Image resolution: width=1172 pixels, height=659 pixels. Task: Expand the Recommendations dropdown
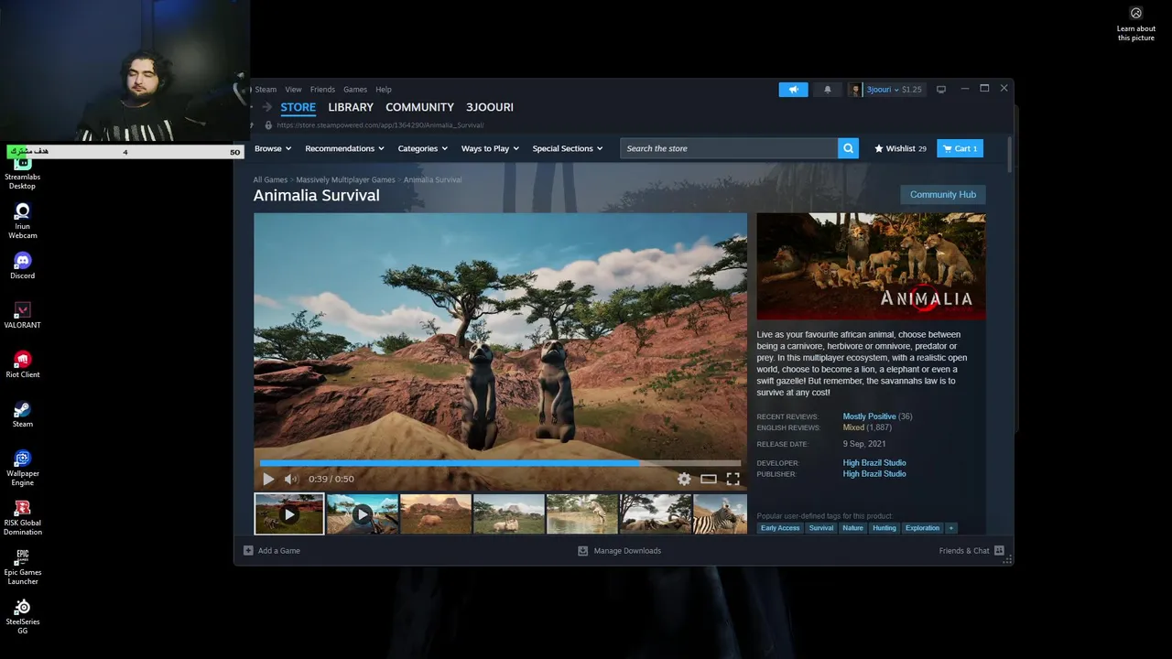coord(344,148)
